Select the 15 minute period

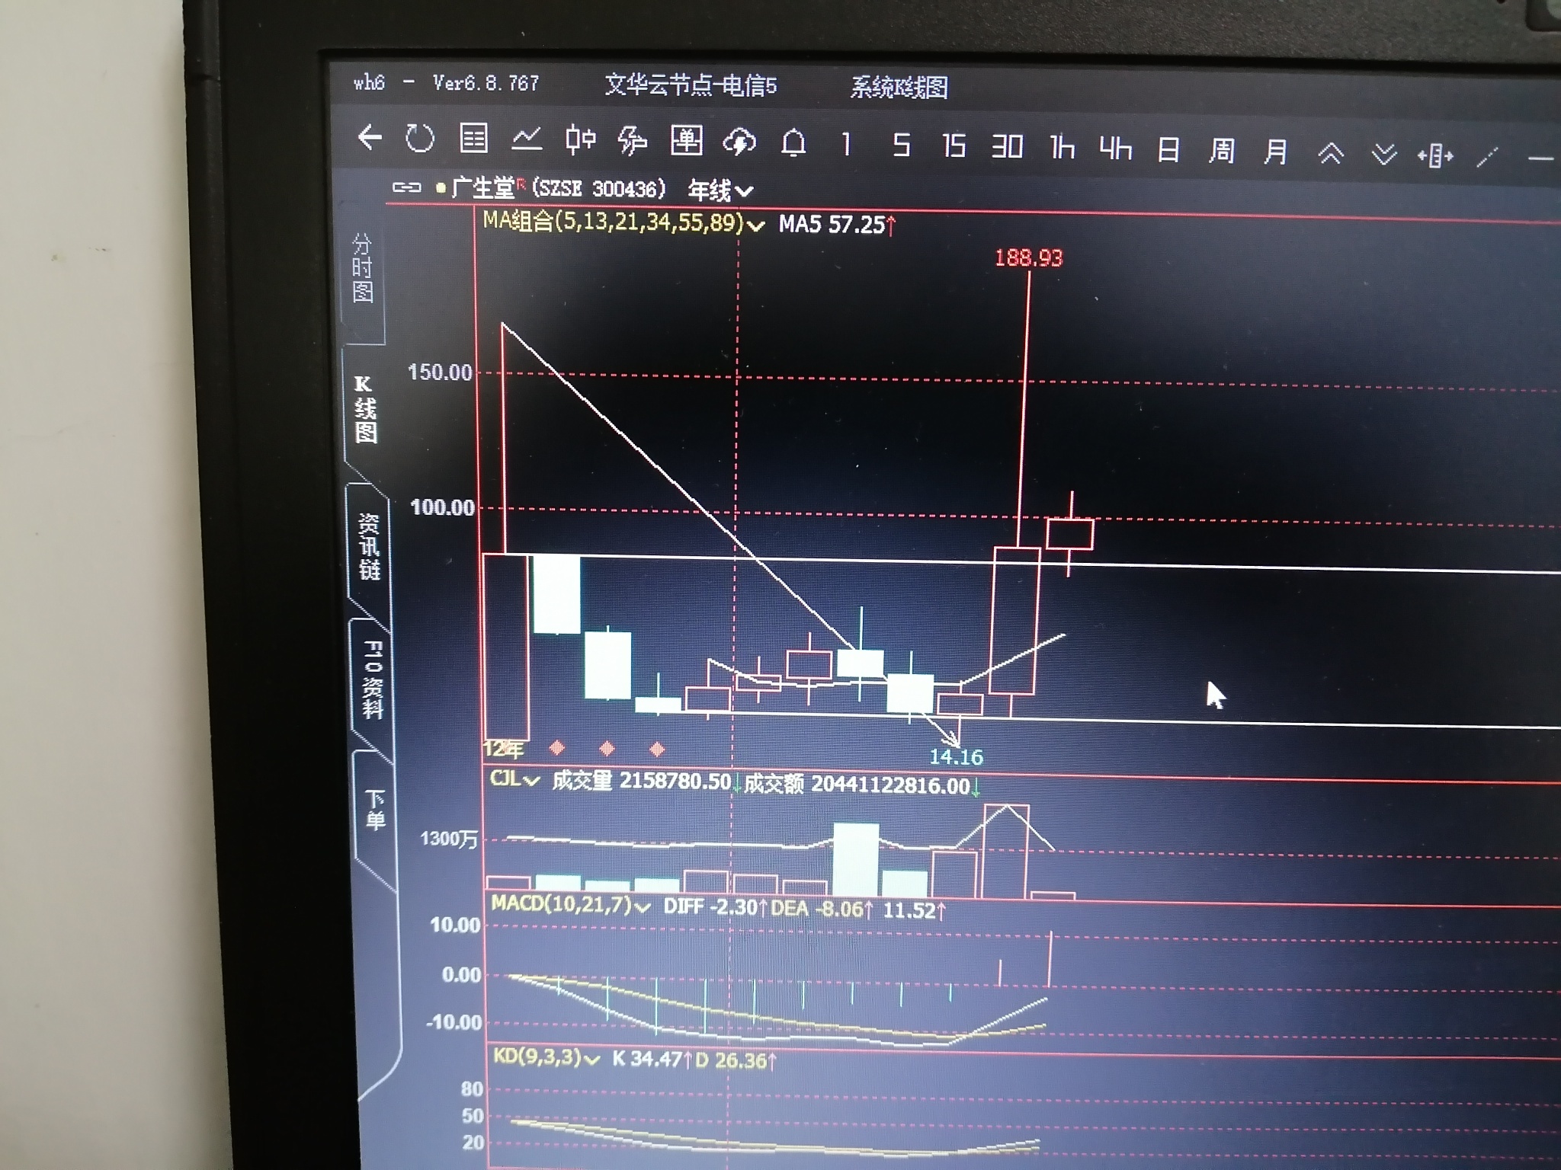pyautogui.click(x=953, y=145)
